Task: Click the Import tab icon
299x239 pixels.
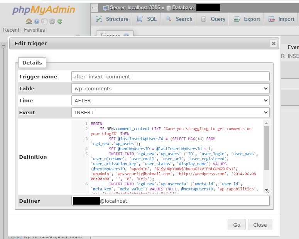Action: pyautogui.click(x=272, y=19)
